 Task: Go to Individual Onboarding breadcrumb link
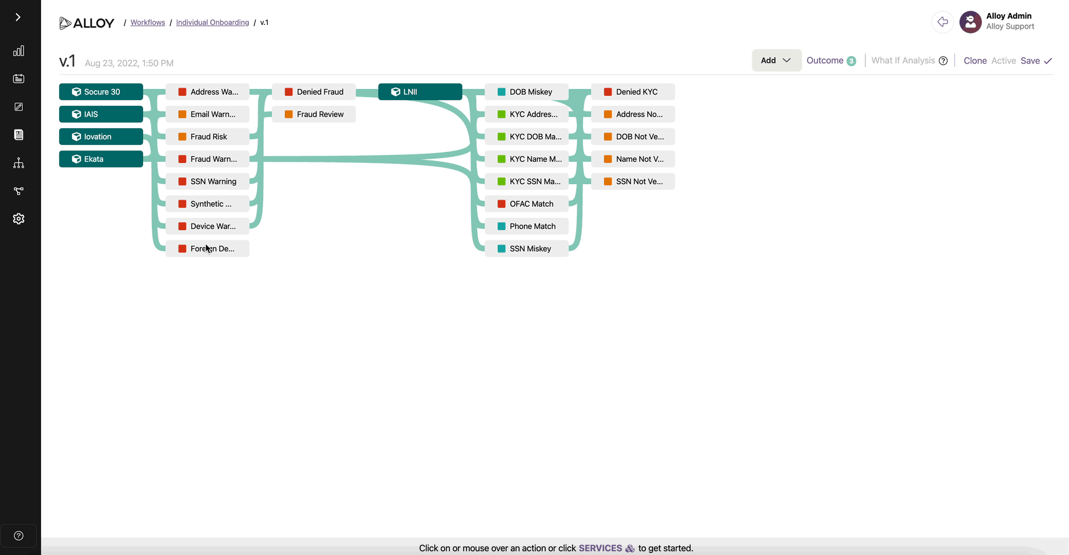tap(212, 22)
